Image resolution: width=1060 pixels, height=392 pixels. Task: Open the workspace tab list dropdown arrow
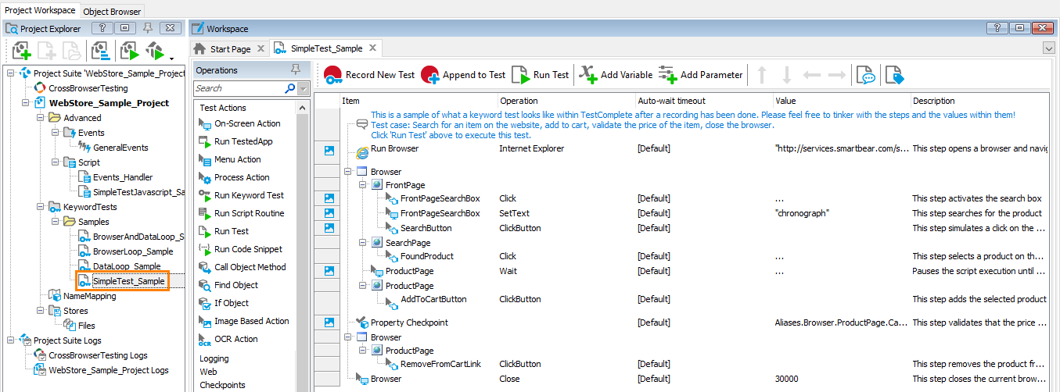point(1049,48)
